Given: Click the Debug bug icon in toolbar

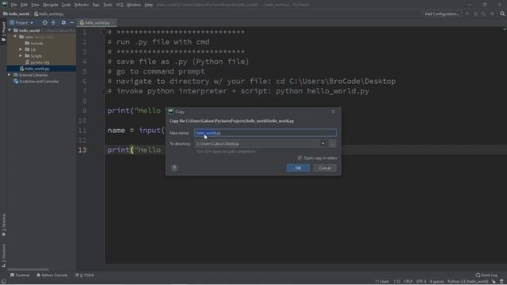Looking at the screenshot, I should coord(475,14).
